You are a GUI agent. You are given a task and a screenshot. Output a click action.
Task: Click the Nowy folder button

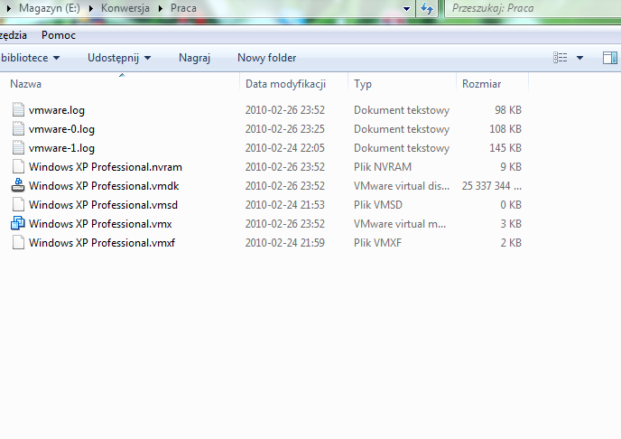[x=267, y=58]
